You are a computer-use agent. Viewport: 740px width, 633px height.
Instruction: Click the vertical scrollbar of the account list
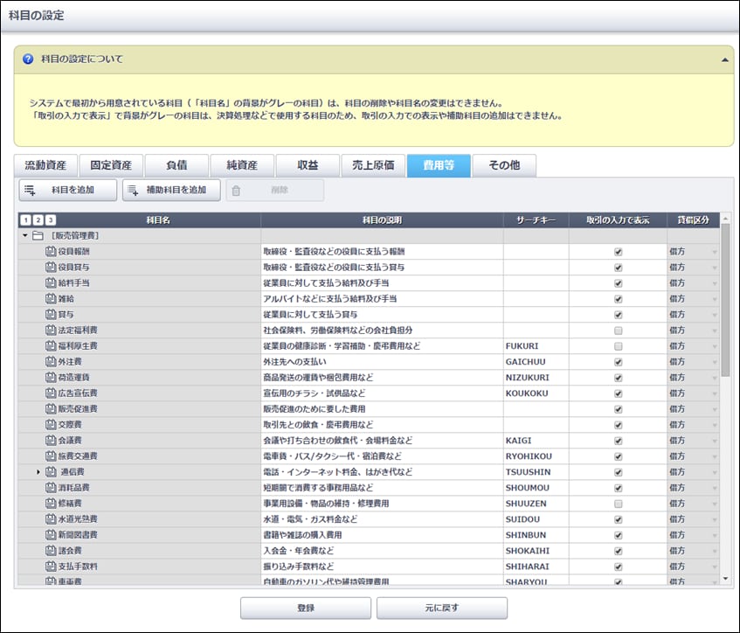click(x=725, y=297)
